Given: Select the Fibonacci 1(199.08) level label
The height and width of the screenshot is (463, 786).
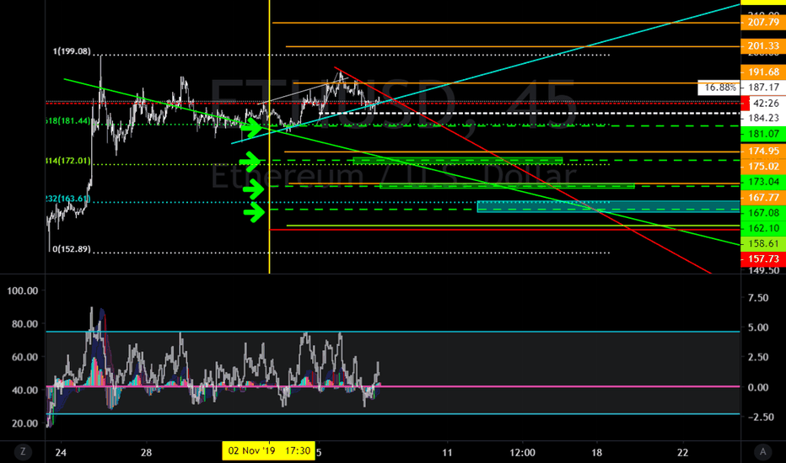Looking at the screenshot, I should pyautogui.click(x=72, y=51).
